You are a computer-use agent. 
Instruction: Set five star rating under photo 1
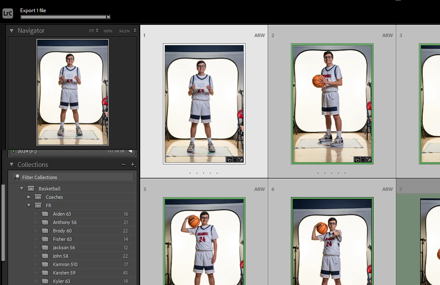(x=217, y=173)
